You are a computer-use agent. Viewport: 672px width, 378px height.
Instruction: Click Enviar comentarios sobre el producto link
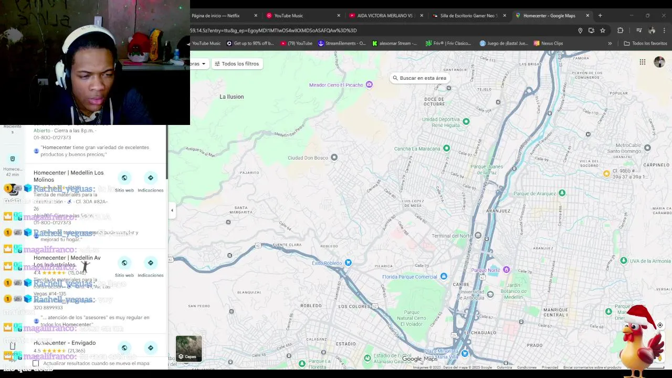[592, 367]
